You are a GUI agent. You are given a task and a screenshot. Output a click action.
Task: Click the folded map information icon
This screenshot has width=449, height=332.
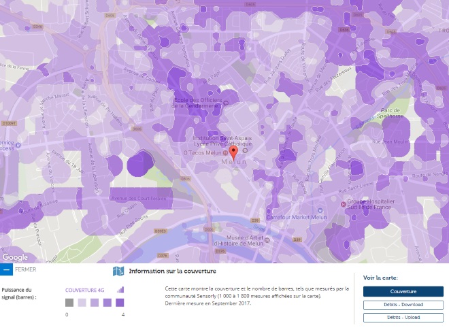118,271
